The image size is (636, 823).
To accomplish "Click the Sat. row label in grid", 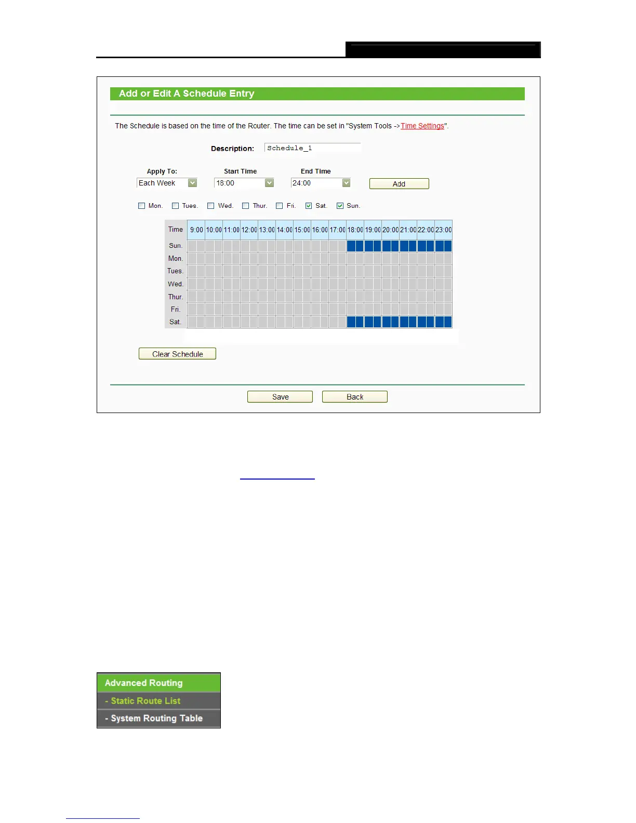I will pyautogui.click(x=176, y=322).
